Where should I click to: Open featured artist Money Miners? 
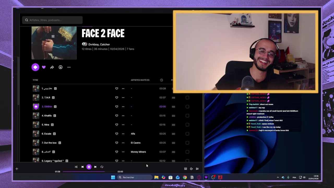pyautogui.click(x=138, y=152)
